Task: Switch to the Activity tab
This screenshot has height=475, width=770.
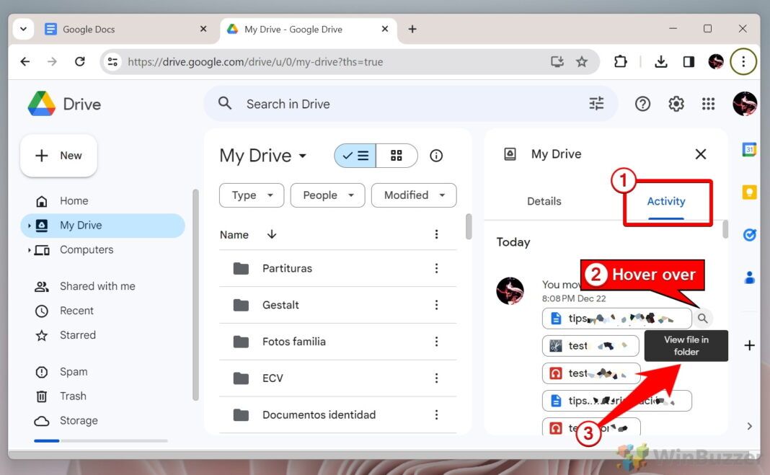Action: click(x=666, y=201)
